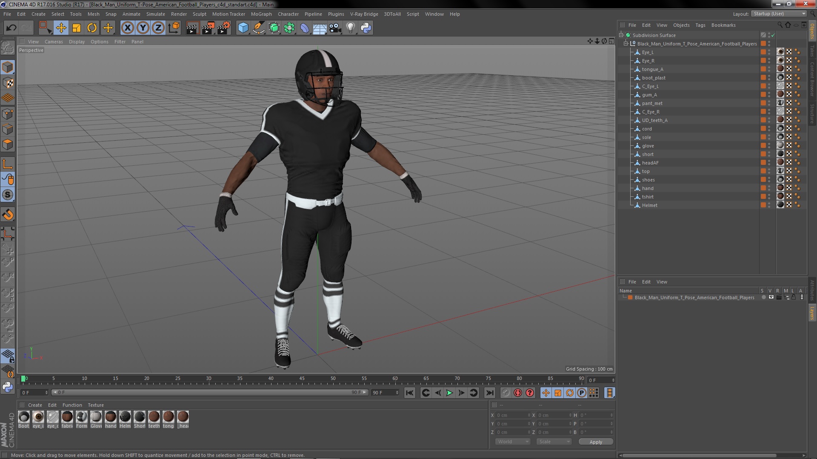817x459 pixels.
Task: Toggle X axis lock
Action: point(127,28)
